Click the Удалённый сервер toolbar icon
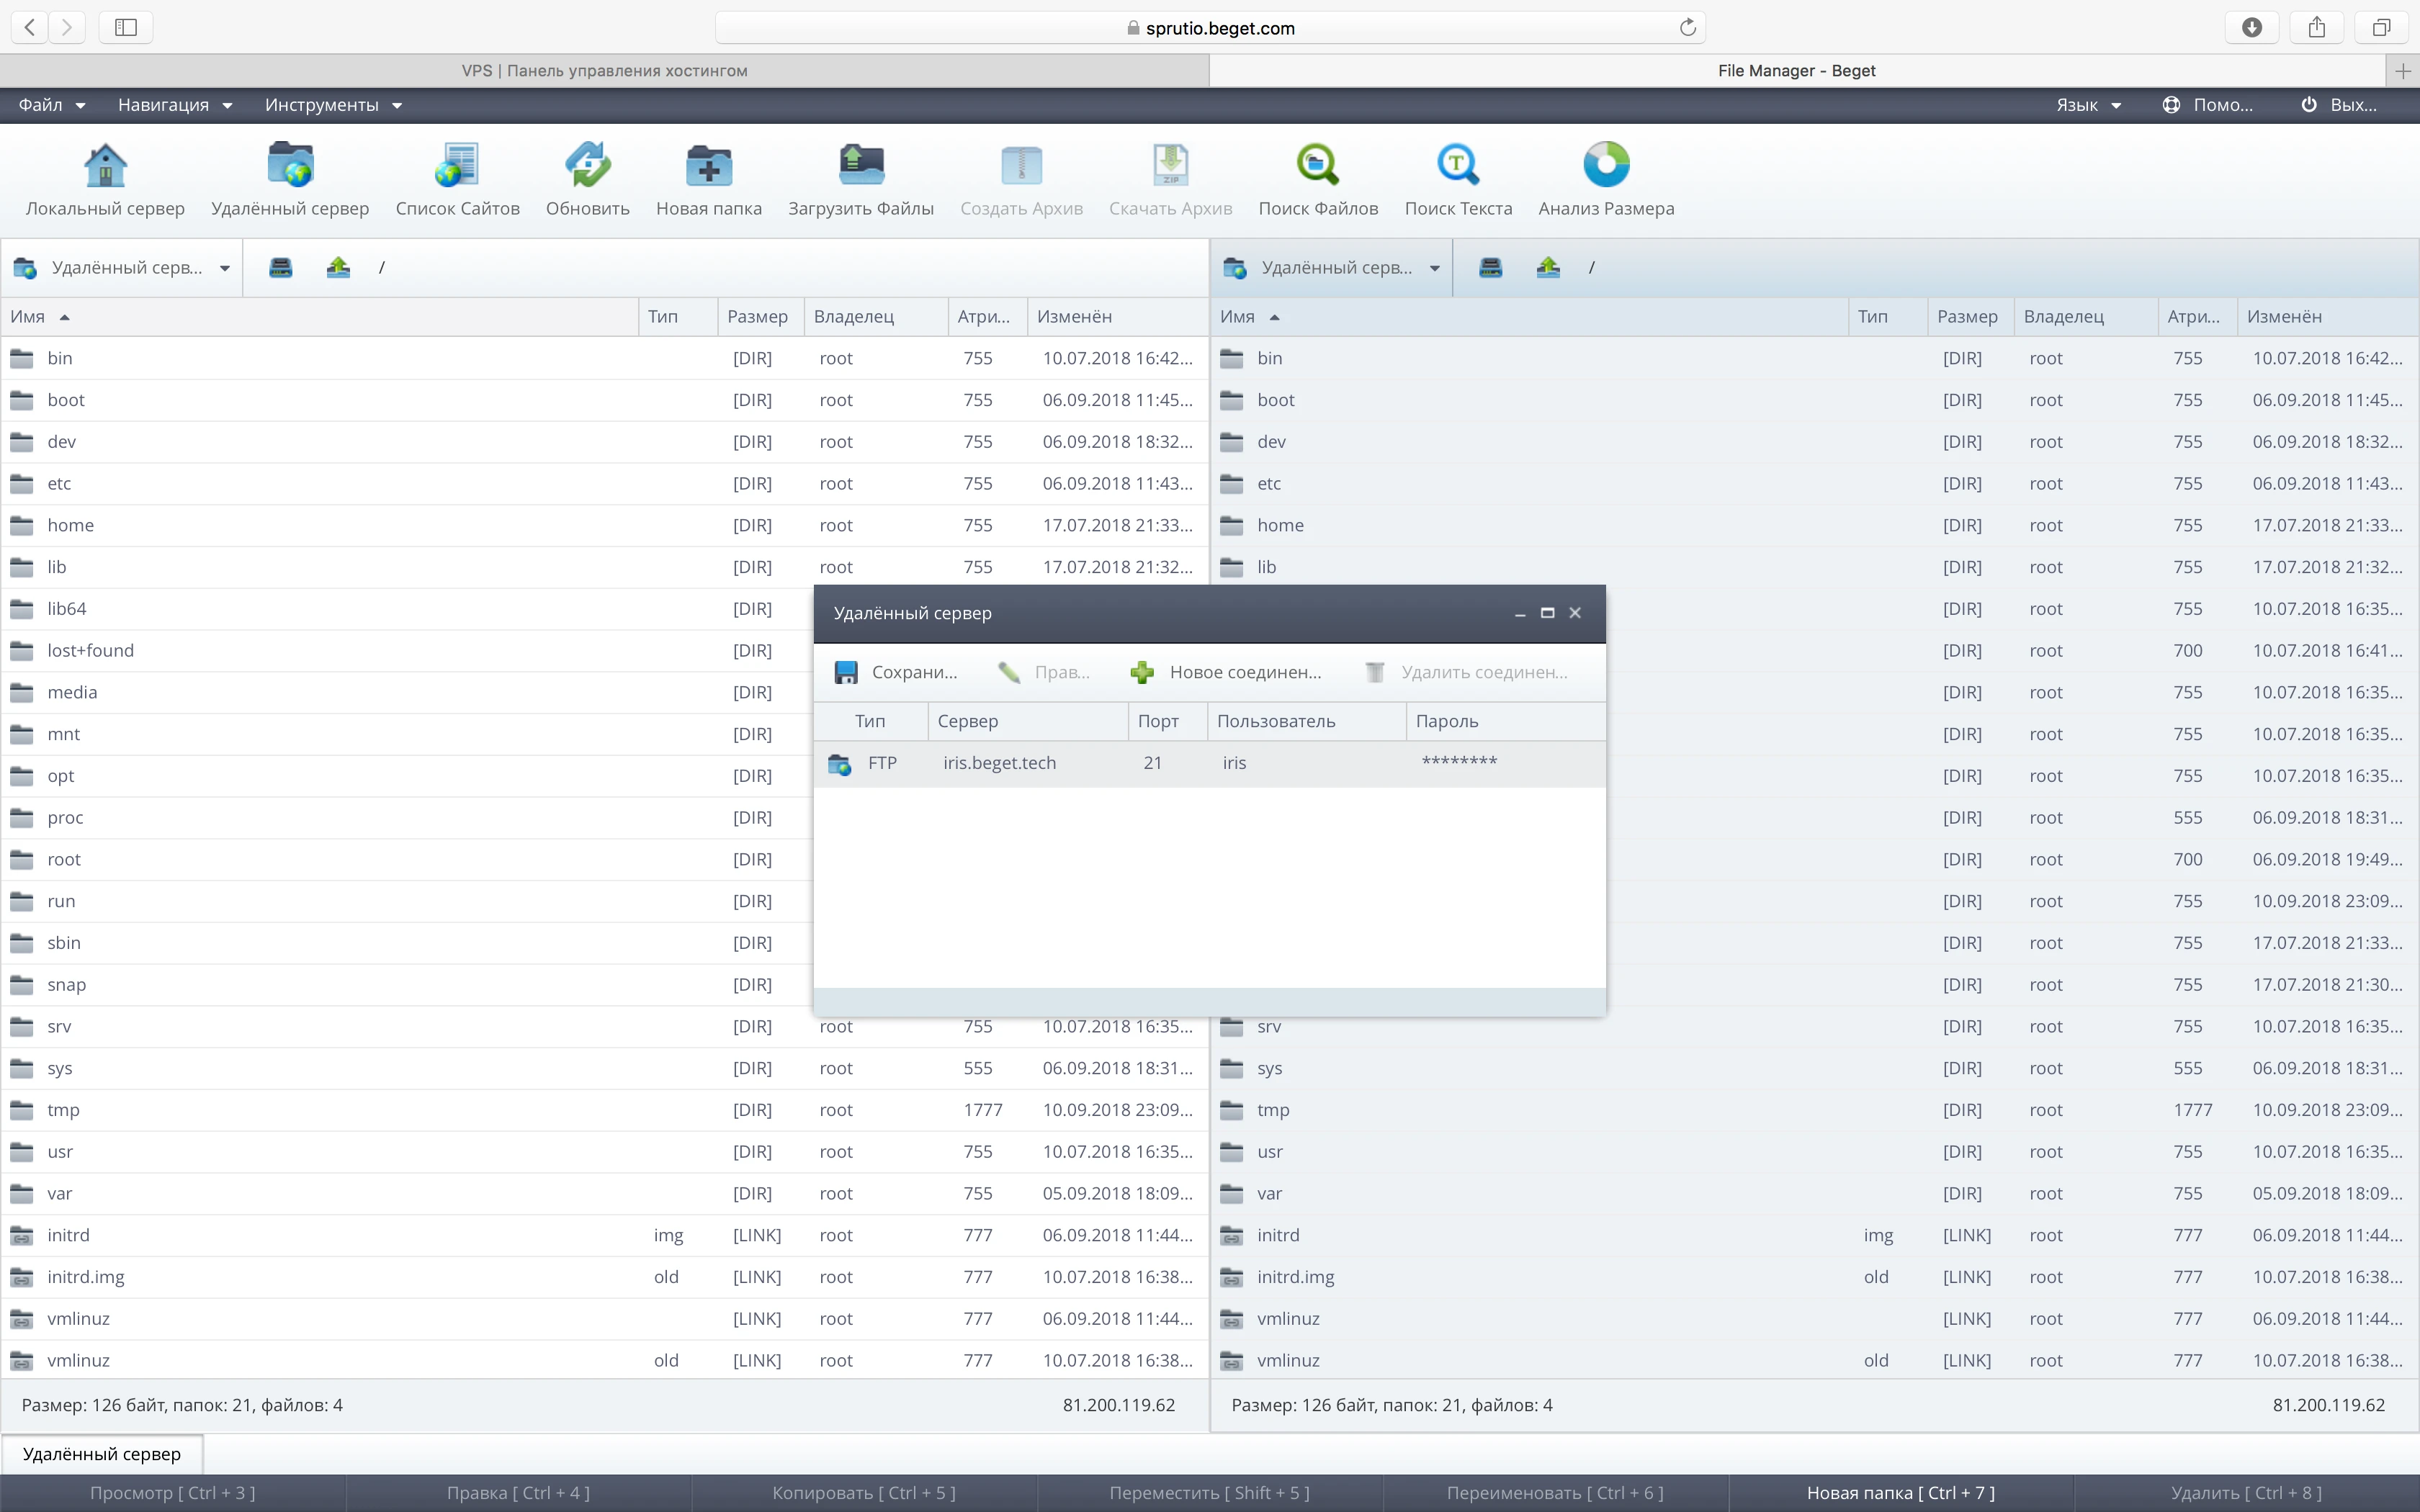 click(x=290, y=166)
